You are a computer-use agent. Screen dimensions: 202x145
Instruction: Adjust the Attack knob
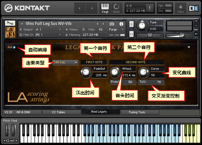115,72
